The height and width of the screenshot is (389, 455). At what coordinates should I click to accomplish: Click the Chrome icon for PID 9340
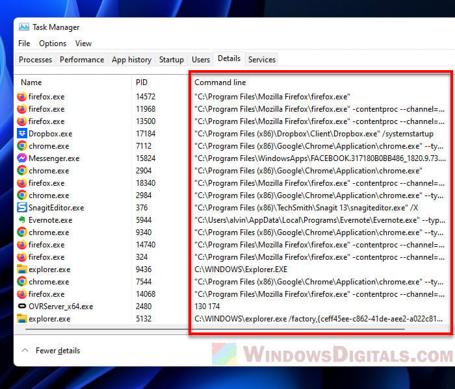pyautogui.click(x=21, y=232)
